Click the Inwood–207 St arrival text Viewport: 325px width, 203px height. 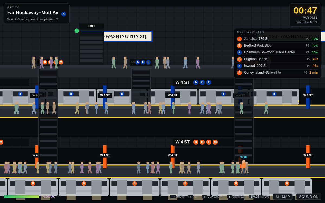pos(255,66)
